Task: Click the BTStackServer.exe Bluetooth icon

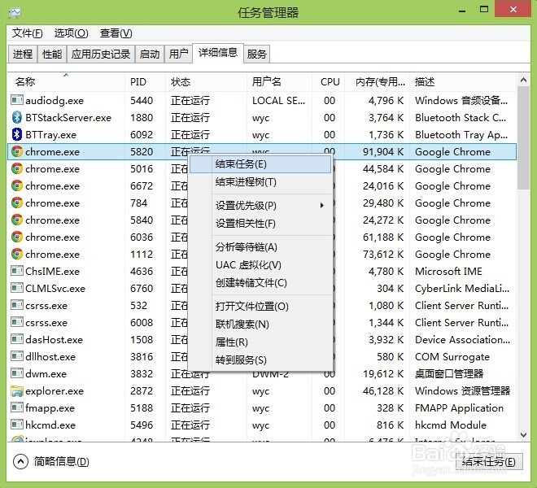Action: 17,117
